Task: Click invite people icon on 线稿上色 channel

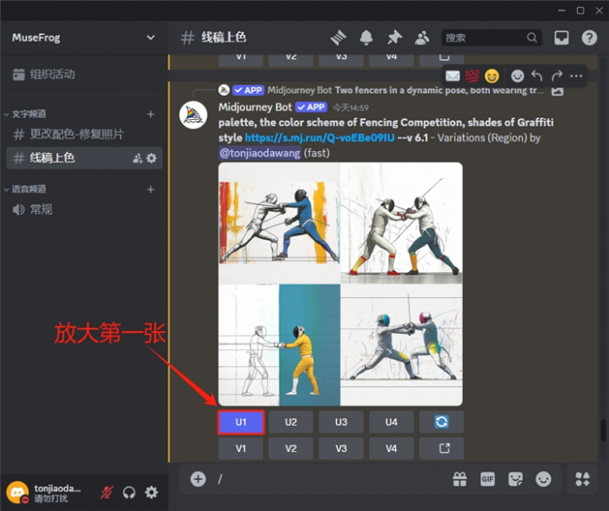Action: (138, 158)
